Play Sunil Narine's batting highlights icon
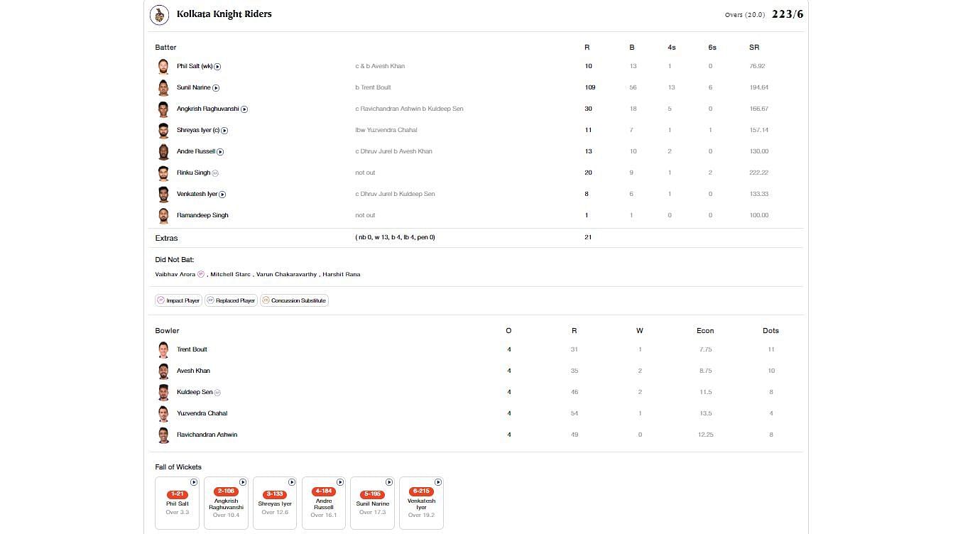 [216, 88]
